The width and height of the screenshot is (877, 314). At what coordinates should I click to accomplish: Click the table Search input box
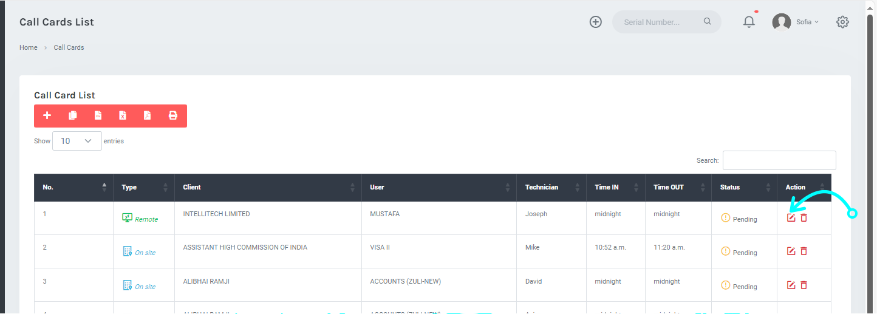pos(779,160)
